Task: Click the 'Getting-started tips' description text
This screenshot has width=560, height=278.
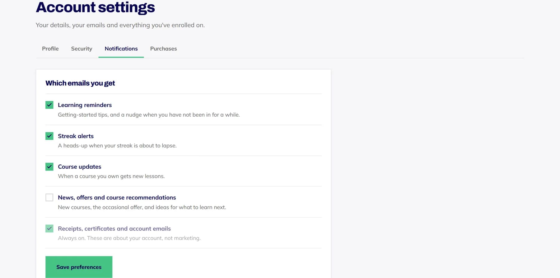Action: coord(149,115)
